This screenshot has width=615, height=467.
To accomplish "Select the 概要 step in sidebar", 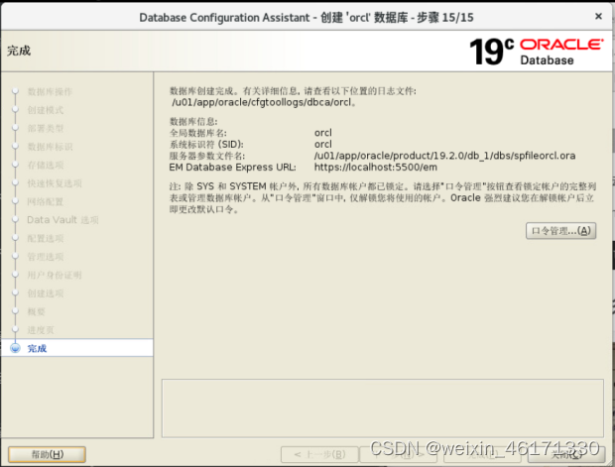I will point(36,311).
